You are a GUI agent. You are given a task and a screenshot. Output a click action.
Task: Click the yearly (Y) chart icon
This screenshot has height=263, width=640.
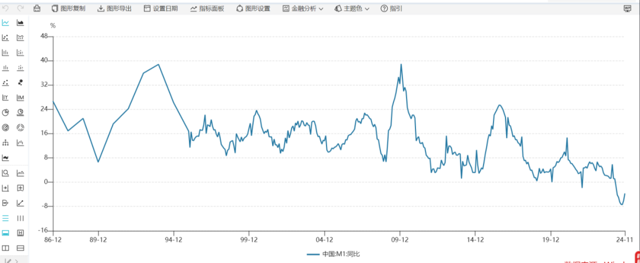pos(5,98)
